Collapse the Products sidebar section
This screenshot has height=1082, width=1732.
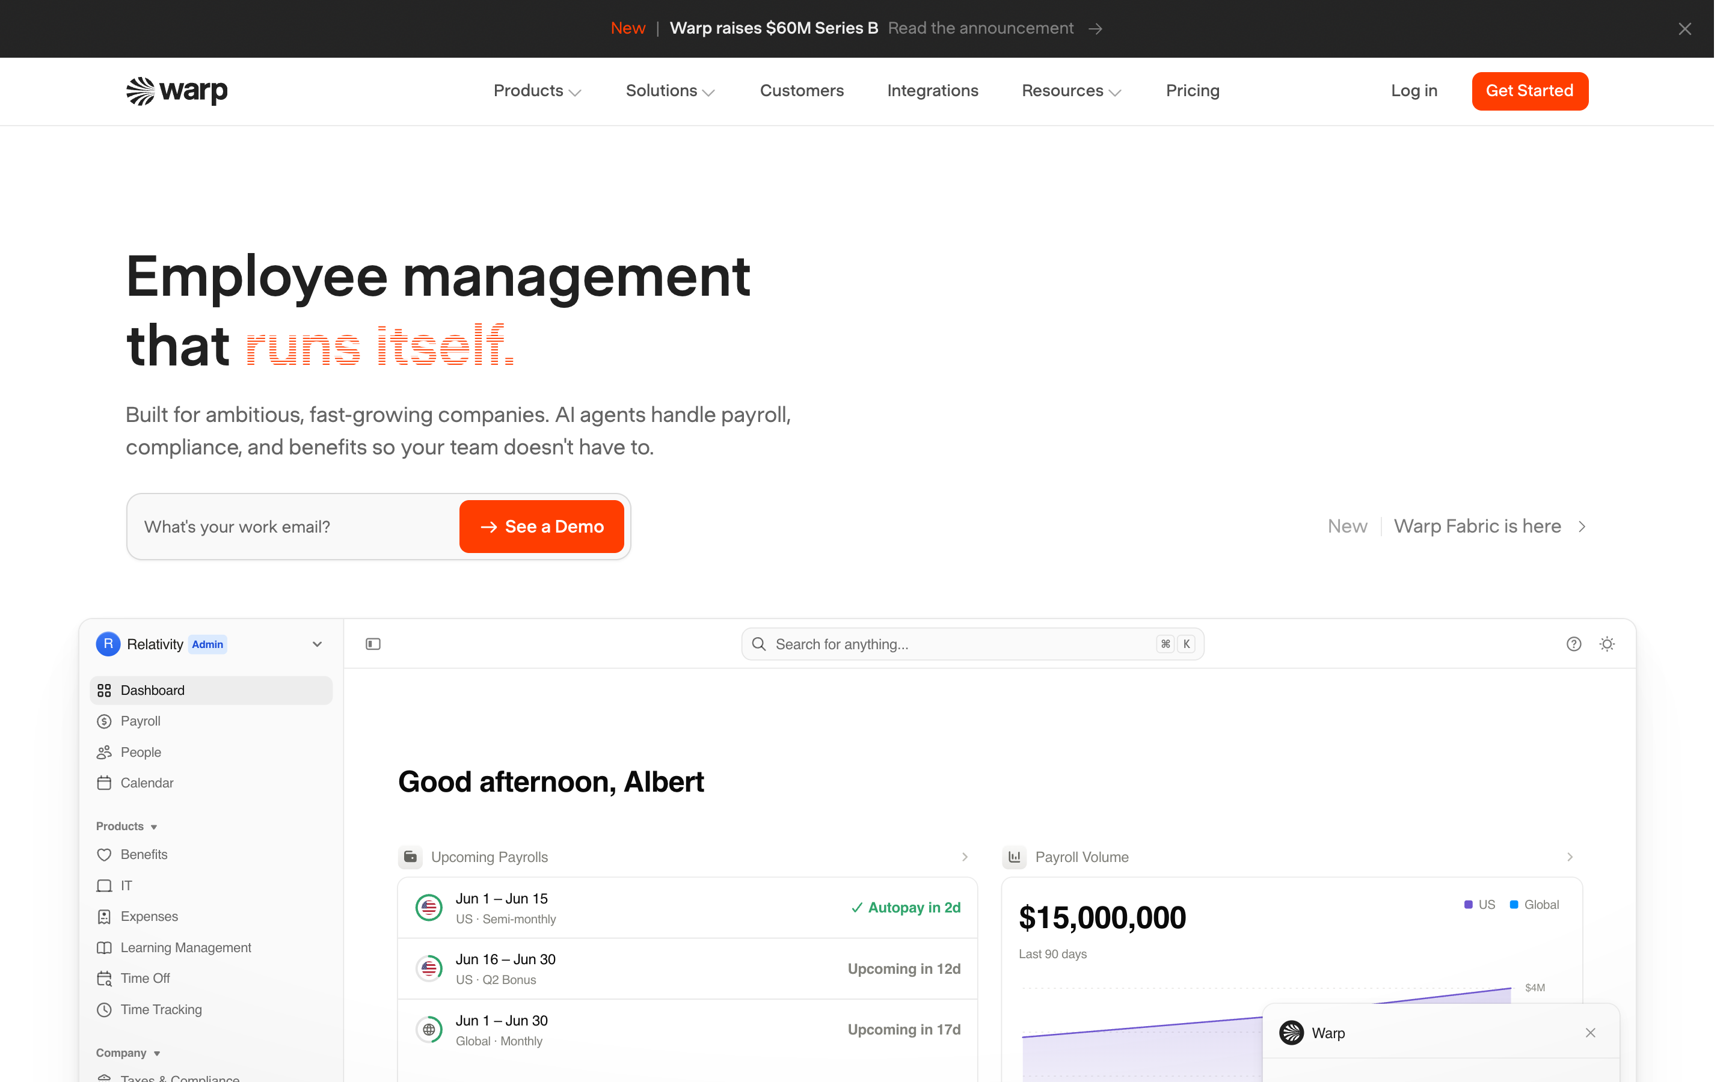click(x=127, y=827)
